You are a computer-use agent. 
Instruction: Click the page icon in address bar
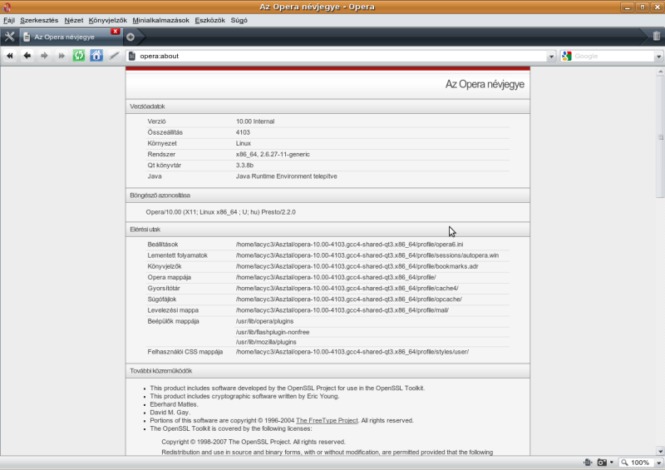click(x=132, y=56)
